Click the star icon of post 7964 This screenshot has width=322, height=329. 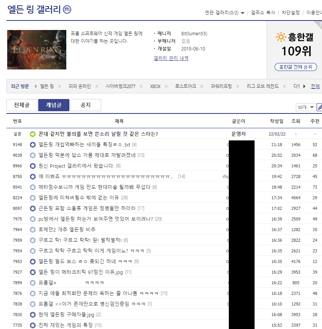click(33, 230)
